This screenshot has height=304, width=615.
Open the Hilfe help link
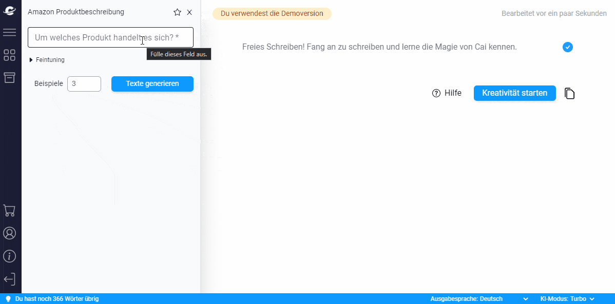(447, 93)
